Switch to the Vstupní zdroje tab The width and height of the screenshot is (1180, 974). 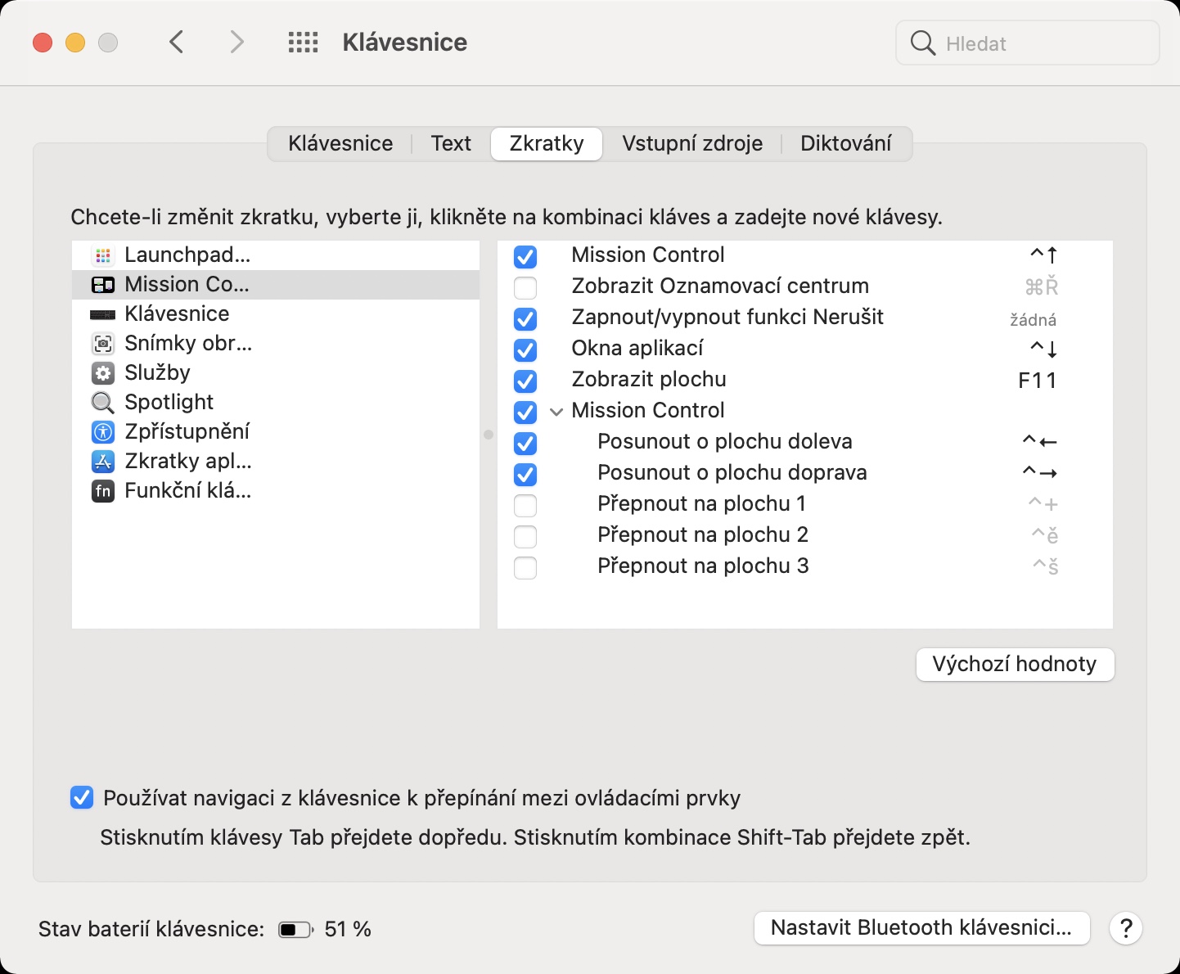tap(692, 143)
